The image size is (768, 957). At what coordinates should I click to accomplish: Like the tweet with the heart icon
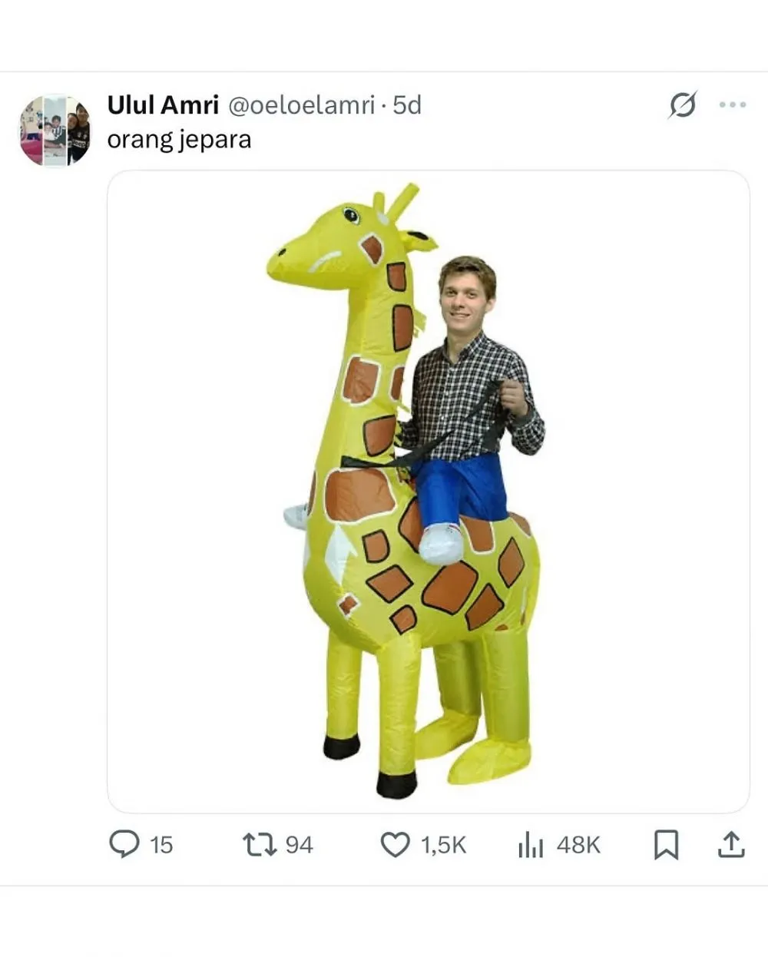coord(396,845)
